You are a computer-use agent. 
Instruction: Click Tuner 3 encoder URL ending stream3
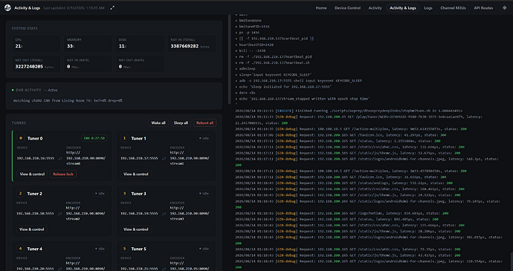(190, 214)
